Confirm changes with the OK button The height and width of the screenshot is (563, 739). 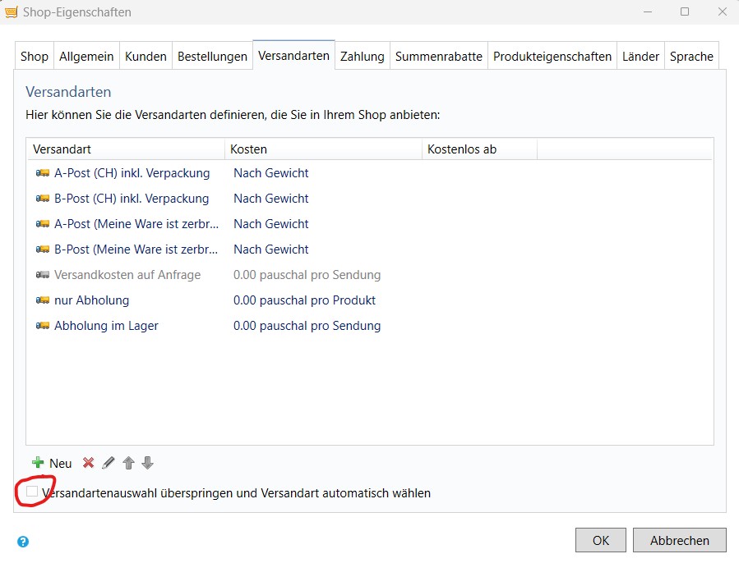point(600,540)
